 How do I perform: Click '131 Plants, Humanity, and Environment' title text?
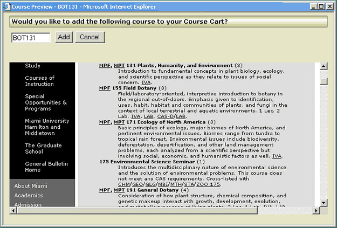point(180,65)
